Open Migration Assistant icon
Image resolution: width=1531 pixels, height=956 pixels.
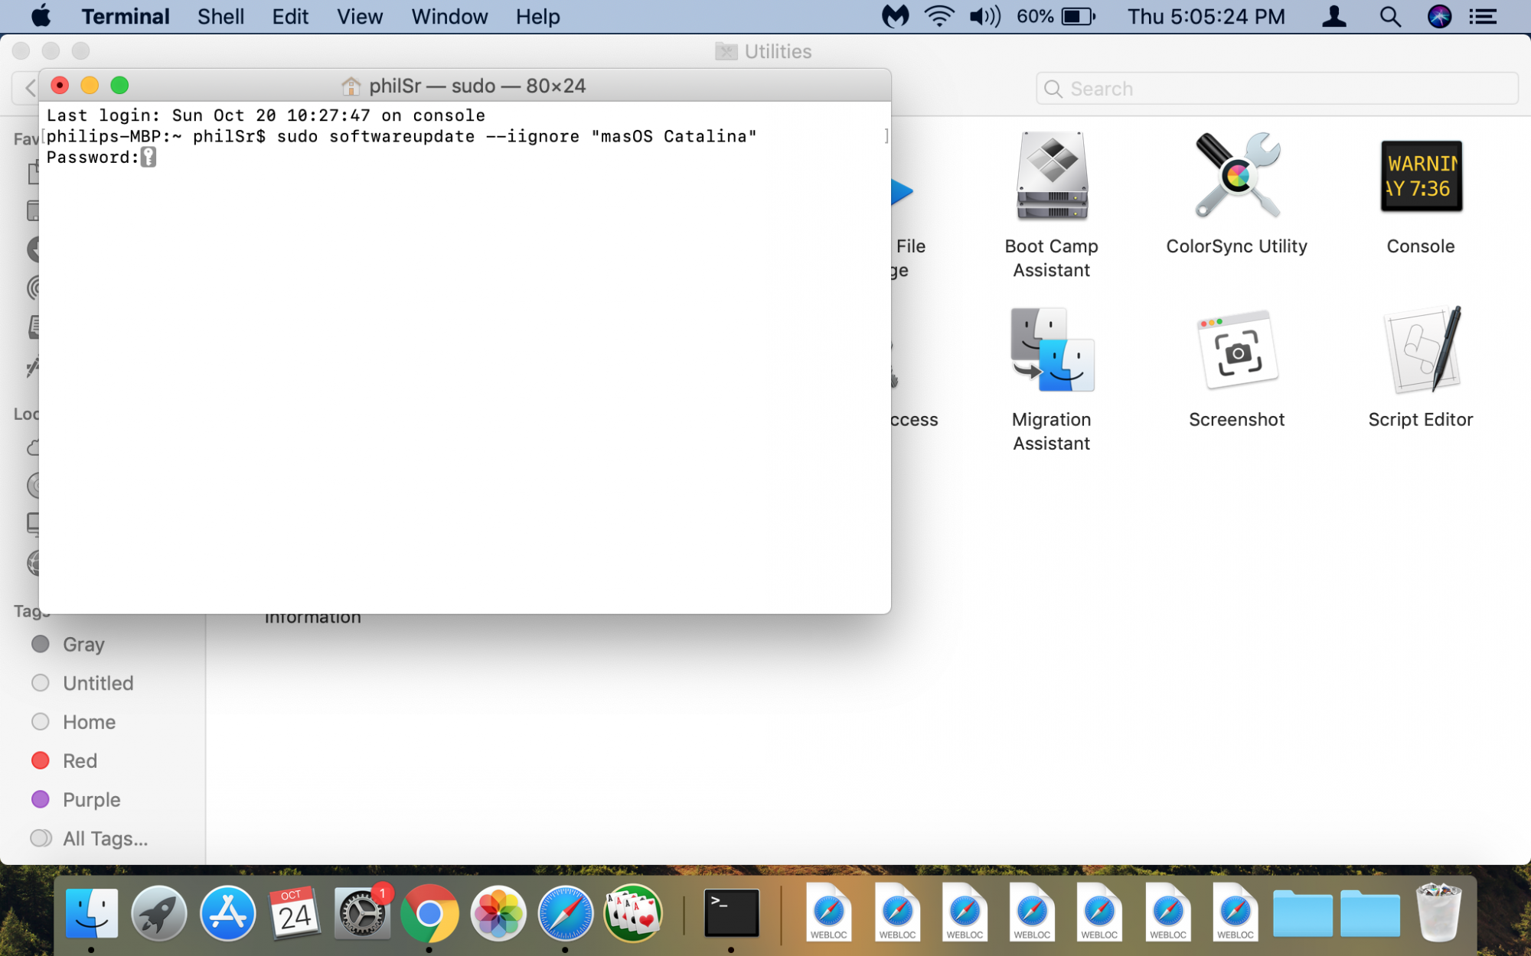[1052, 350]
